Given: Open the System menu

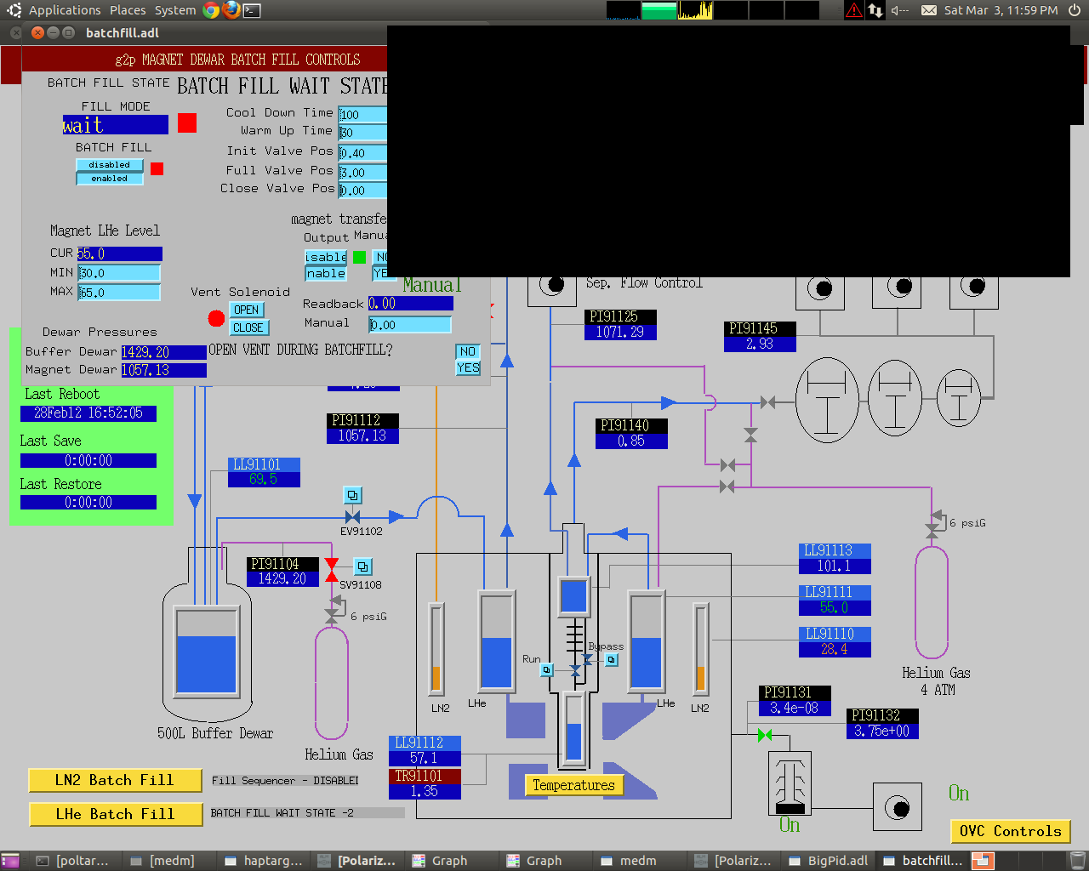Looking at the screenshot, I should (175, 10).
